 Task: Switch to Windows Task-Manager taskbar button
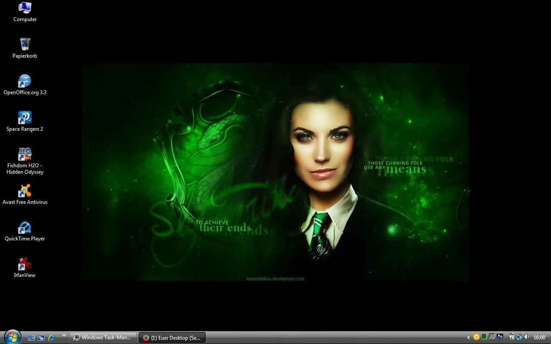103,338
